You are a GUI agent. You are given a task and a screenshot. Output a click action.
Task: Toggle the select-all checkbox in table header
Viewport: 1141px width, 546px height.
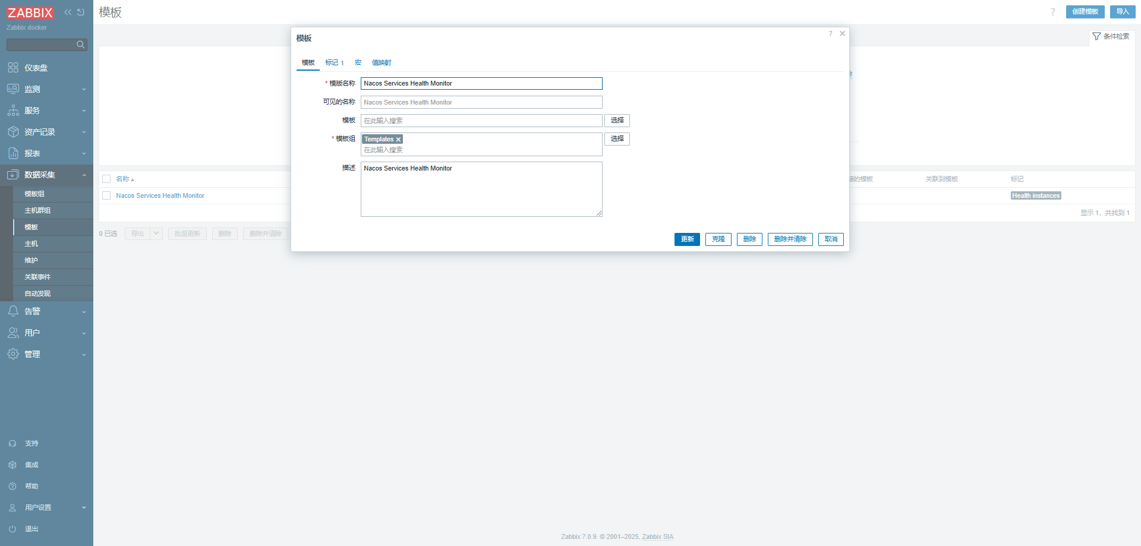(106, 179)
